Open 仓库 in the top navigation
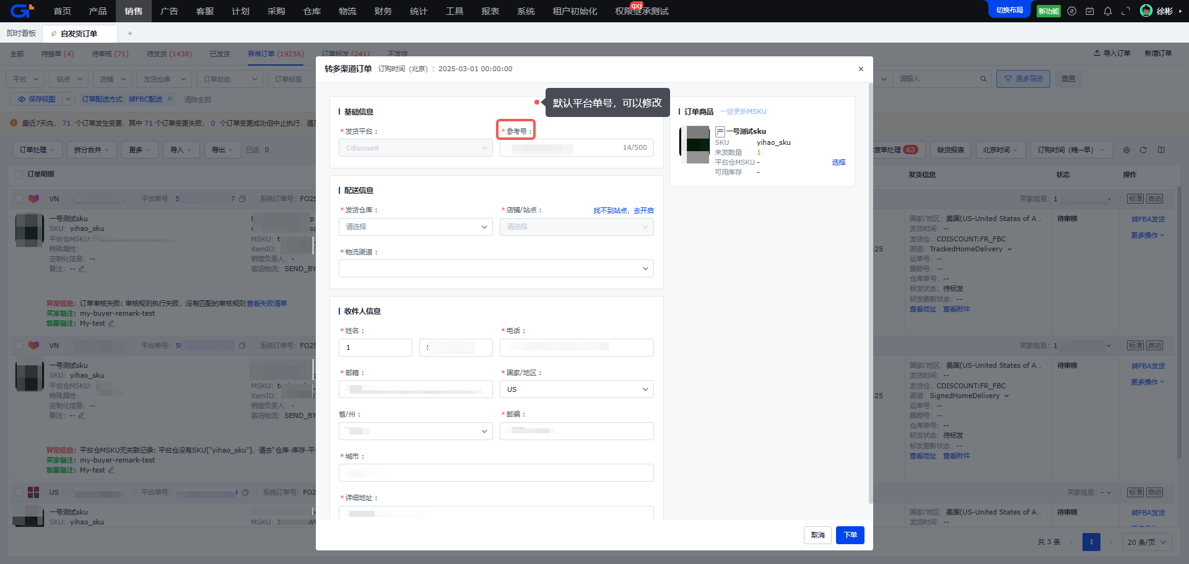The image size is (1189, 564). coord(312,11)
